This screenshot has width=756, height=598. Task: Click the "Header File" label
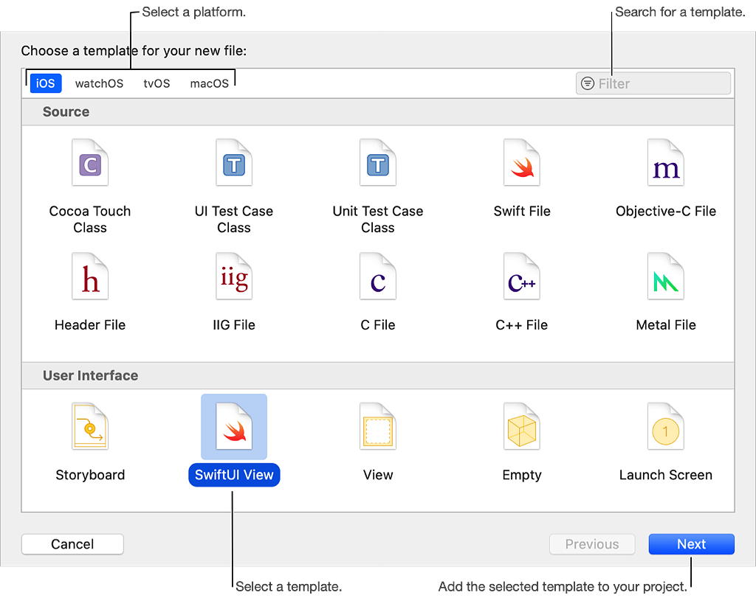[90, 325]
